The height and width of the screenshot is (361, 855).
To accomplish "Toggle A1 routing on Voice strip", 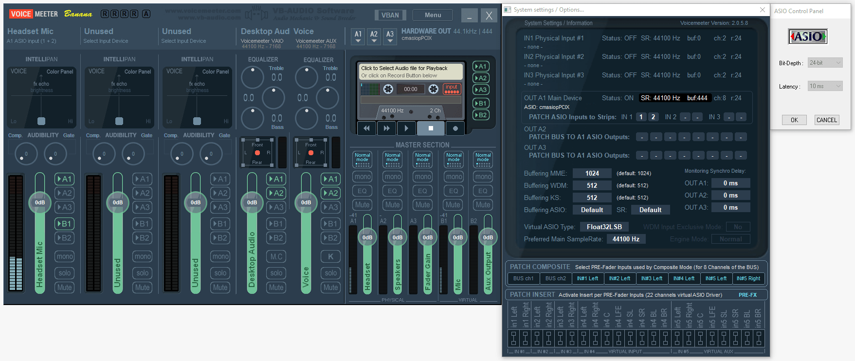I will point(331,179).
